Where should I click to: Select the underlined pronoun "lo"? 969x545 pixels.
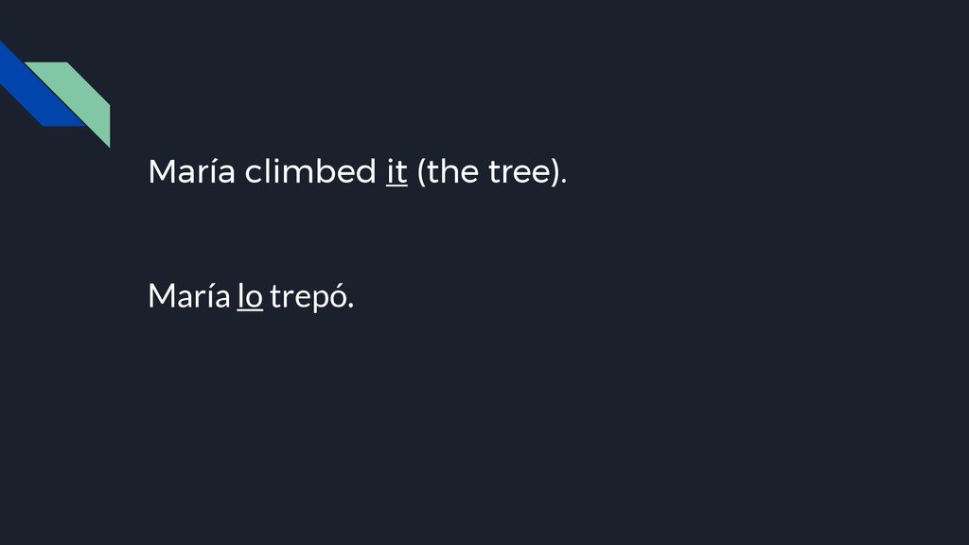point(250,296)
